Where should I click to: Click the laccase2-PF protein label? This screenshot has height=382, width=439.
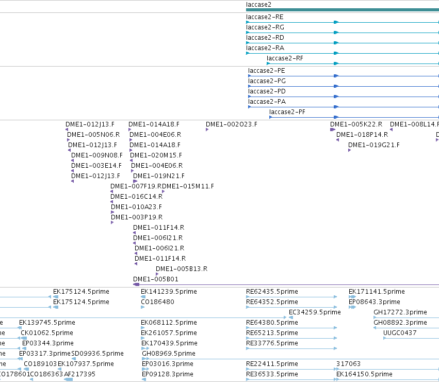(287, 112)
